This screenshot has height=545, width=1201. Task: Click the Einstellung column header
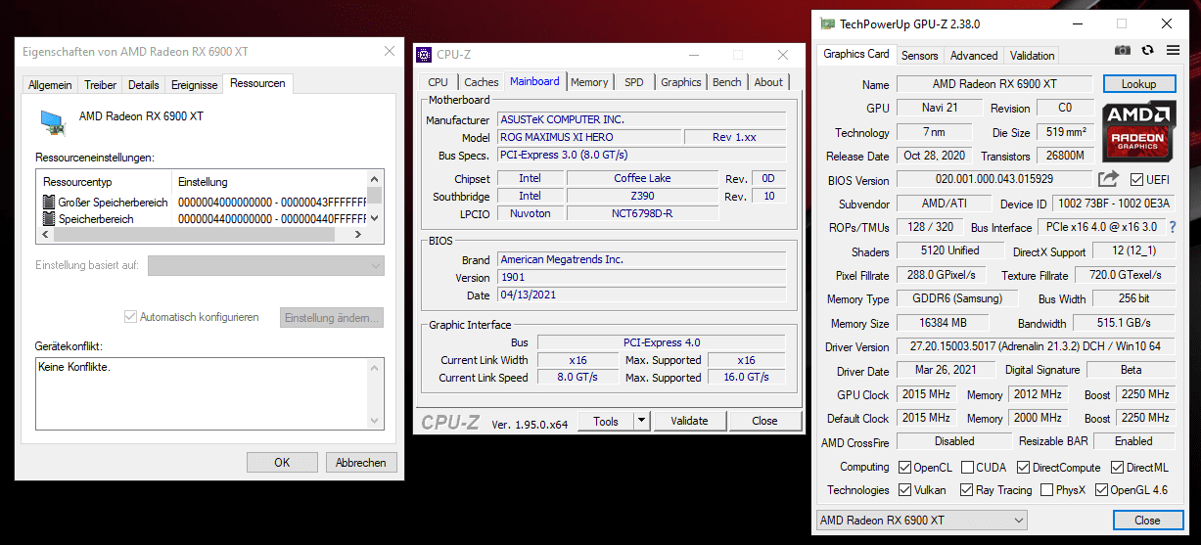270,182
